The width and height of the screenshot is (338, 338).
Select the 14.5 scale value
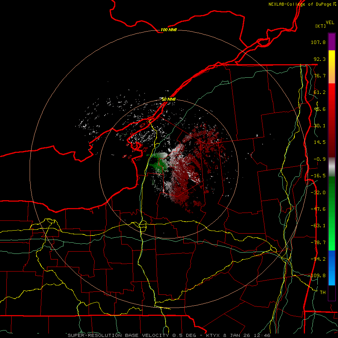click(320, 142)
